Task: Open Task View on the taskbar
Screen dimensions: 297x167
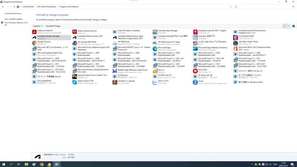Action: pyautogui.click(x=19, y=165)
